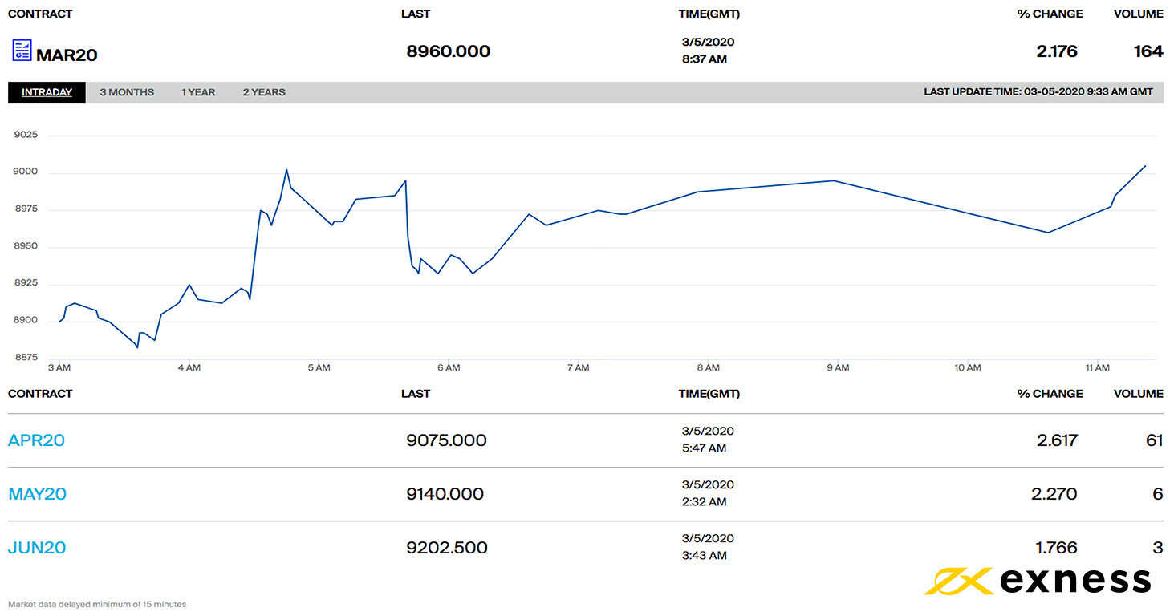Click the LAST UPDATE TIME text
Image resolution: width=1174 pixels, height=616 pixels.
click(x=1038, y=92)
